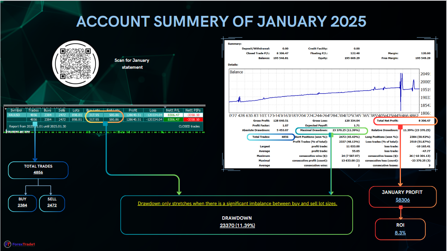
Task: Click the Balance value 195 546.81
Action: point(281,58)
